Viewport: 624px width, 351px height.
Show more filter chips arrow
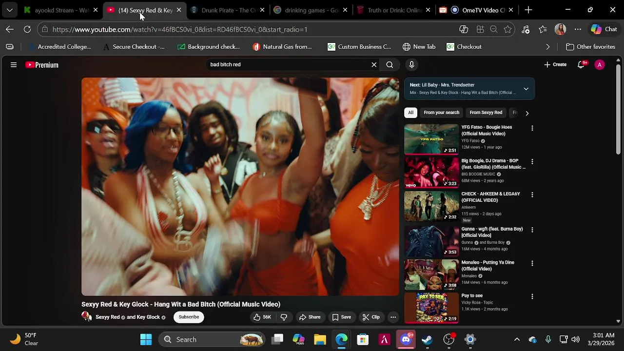(527, 113)
